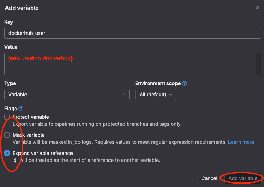Click the Add variable button
264x187 pixels.
pyautogui.click(x=243, y=178)
